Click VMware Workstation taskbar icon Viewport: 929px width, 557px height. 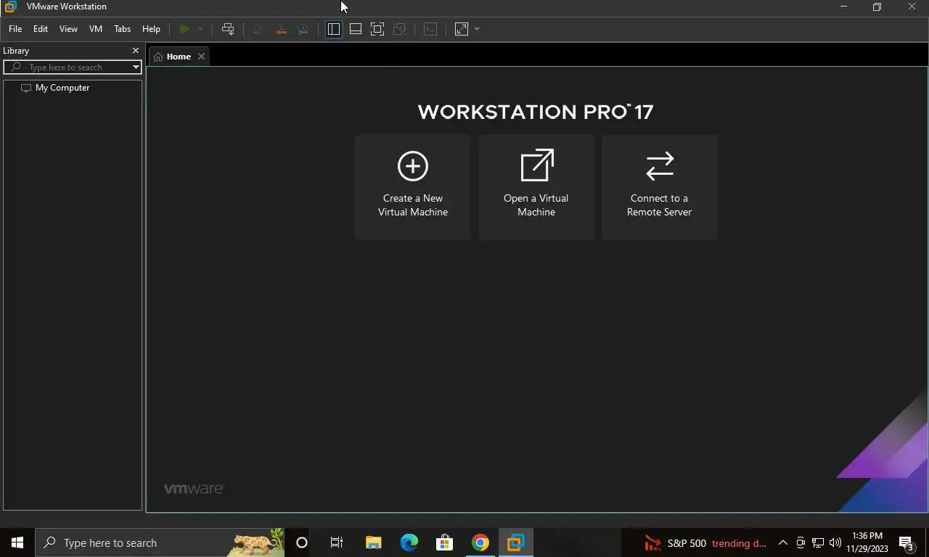click(515, 542)
